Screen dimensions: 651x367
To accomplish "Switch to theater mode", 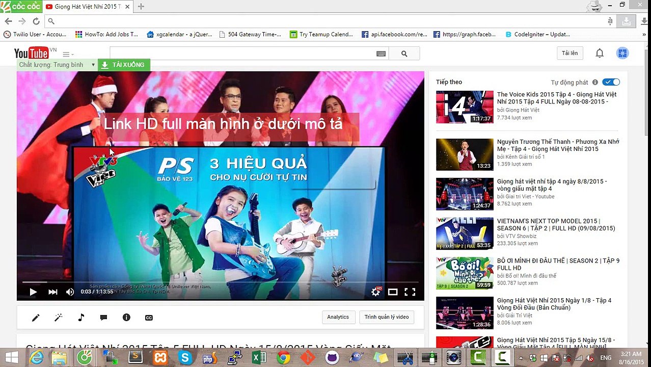I will click(393, 292).
